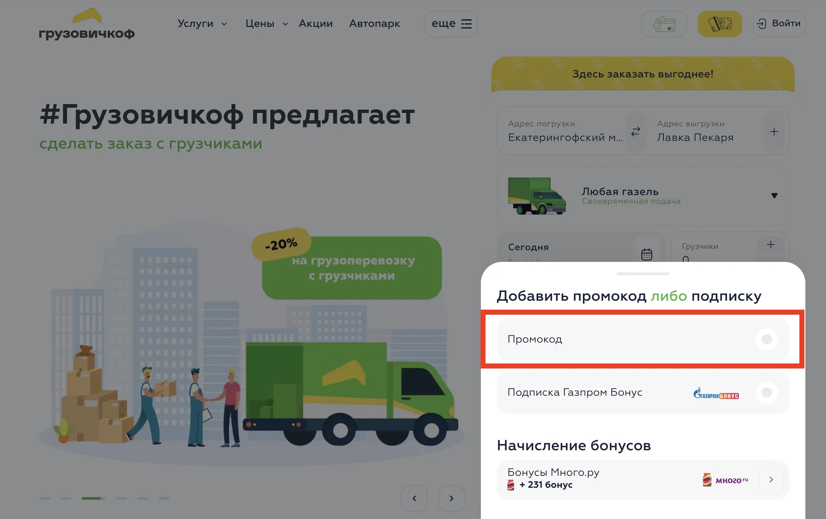Select the first slider pagination dot
Image resolution: width=826 pixels, height=519 pixels.
coord(44,498)
